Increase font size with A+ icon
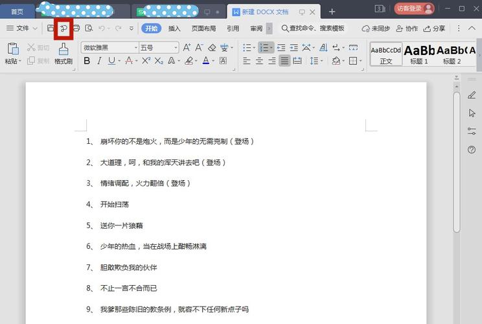 click(187, 47)
